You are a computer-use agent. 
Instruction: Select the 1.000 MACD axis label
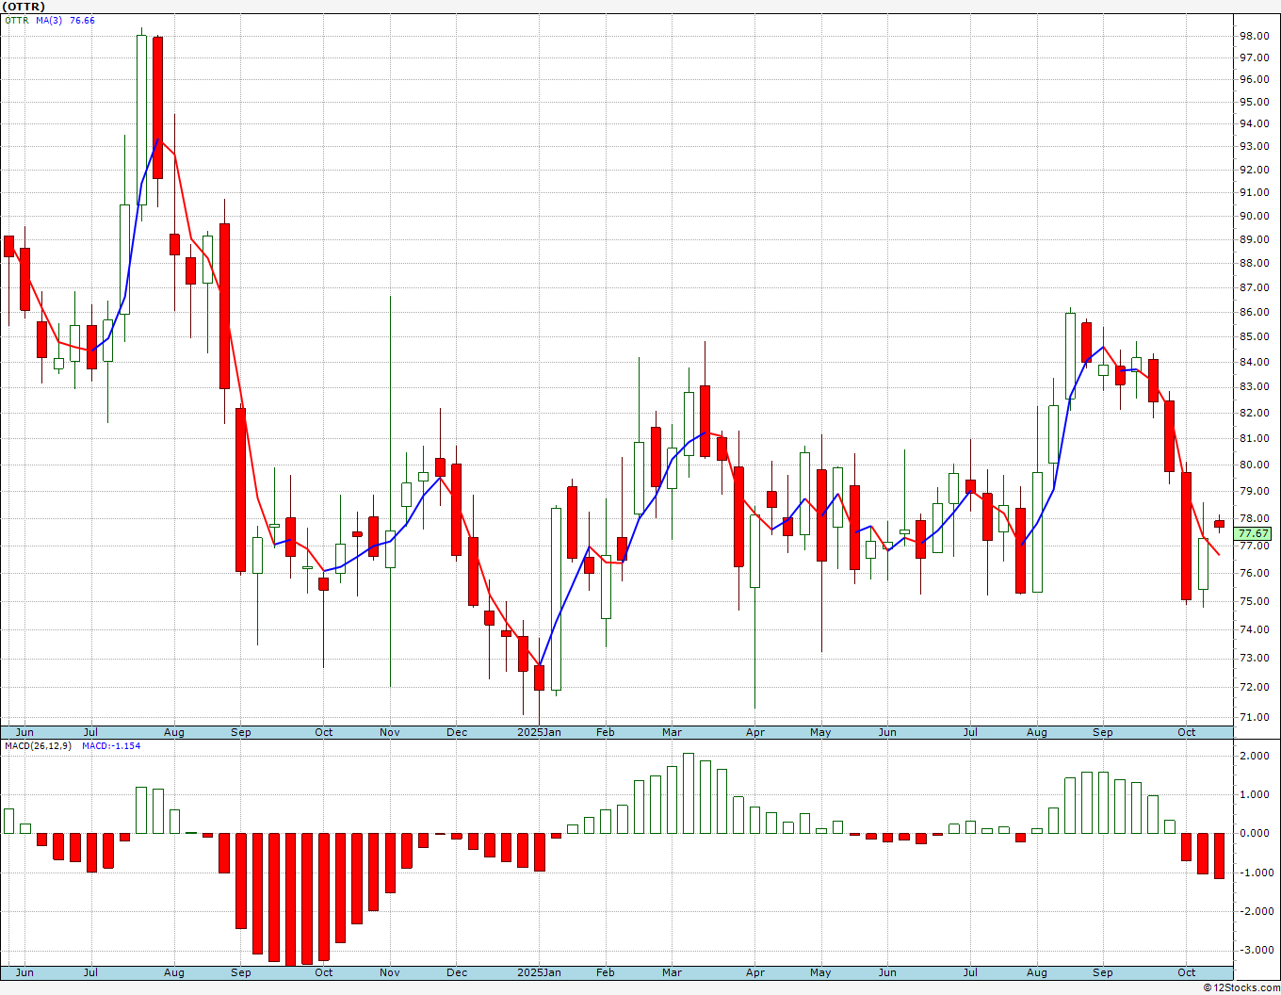point(1254,795)
